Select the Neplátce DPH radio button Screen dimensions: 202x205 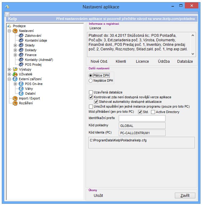point(90,81)
